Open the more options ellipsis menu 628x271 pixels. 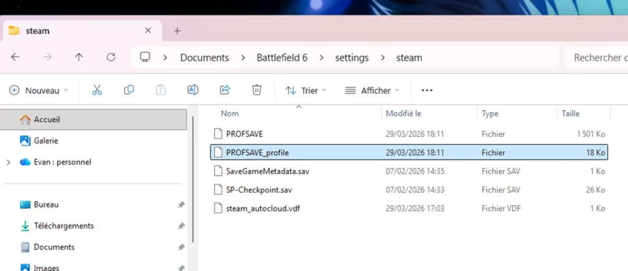(x=427, y=90)
